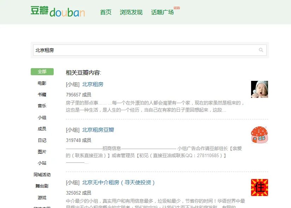Choose the 同城活动 category filter

[x=42, y=174]
